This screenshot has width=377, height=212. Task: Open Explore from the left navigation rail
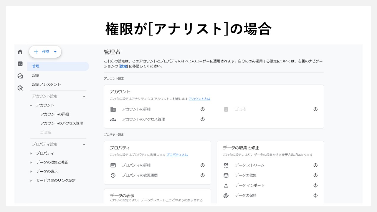[20, 76]
